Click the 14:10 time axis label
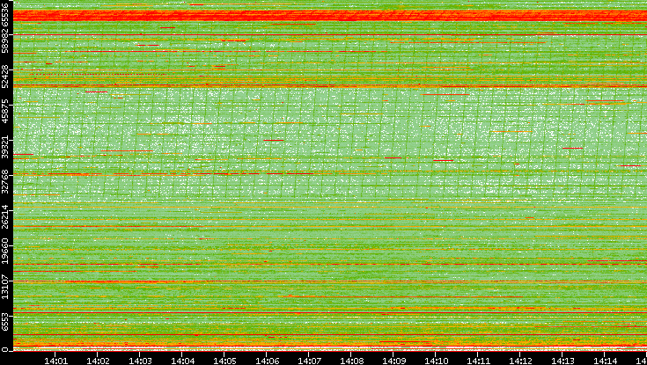Viewport: 647px width, 365px height. click(436, 361)
